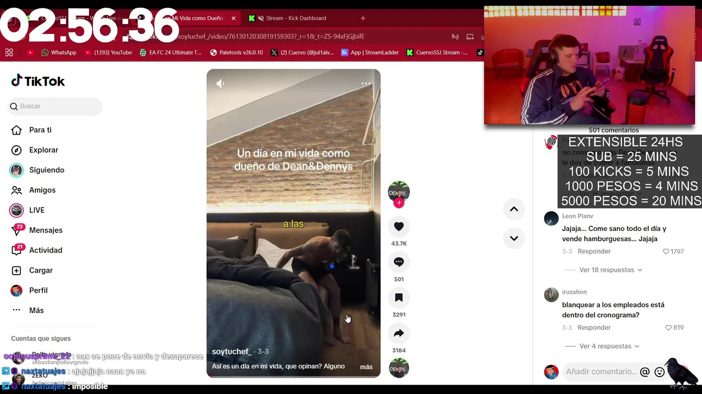The width and height of the screenshot is (702, 394).
Task: Reply to iruzahon comment
Action: tap(594, 327)
